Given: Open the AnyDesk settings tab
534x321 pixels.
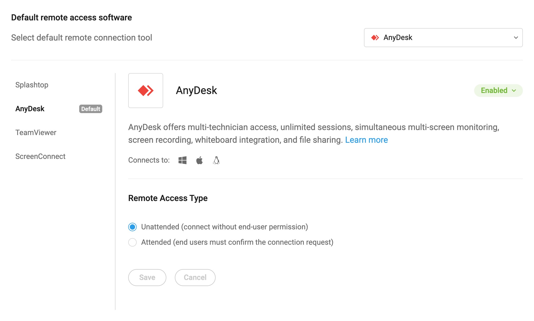Looking at the screenshot, I should (30, 109).
